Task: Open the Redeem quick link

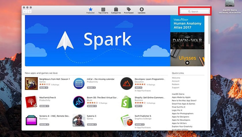Action: [x=176, y=84]
